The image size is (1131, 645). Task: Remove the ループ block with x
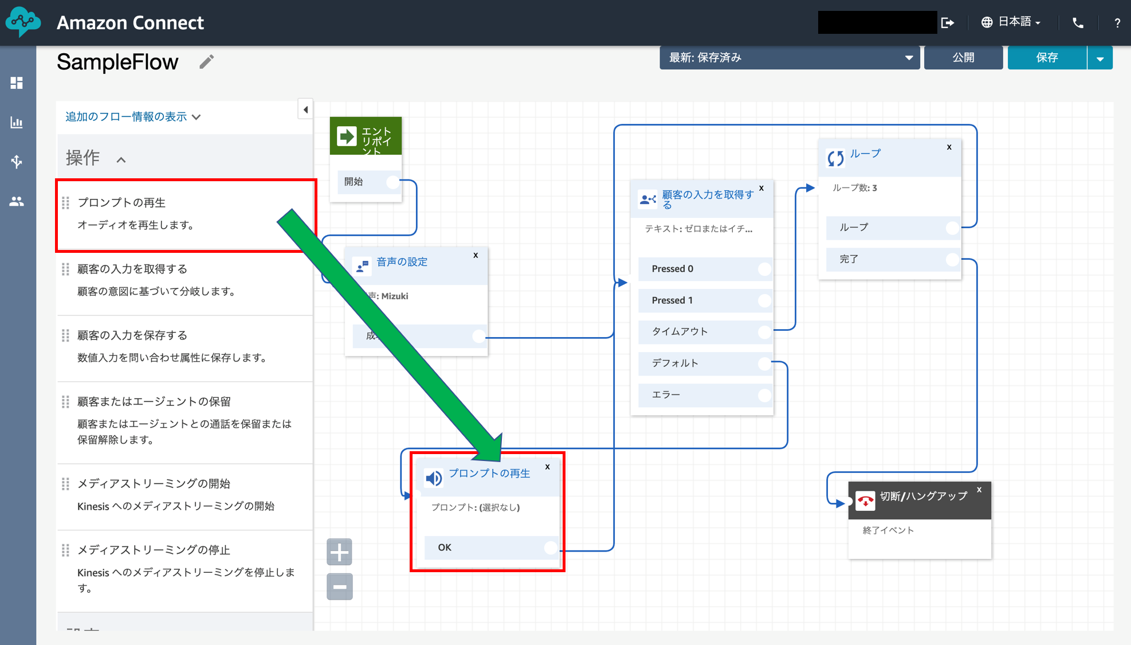coord(949,147)
